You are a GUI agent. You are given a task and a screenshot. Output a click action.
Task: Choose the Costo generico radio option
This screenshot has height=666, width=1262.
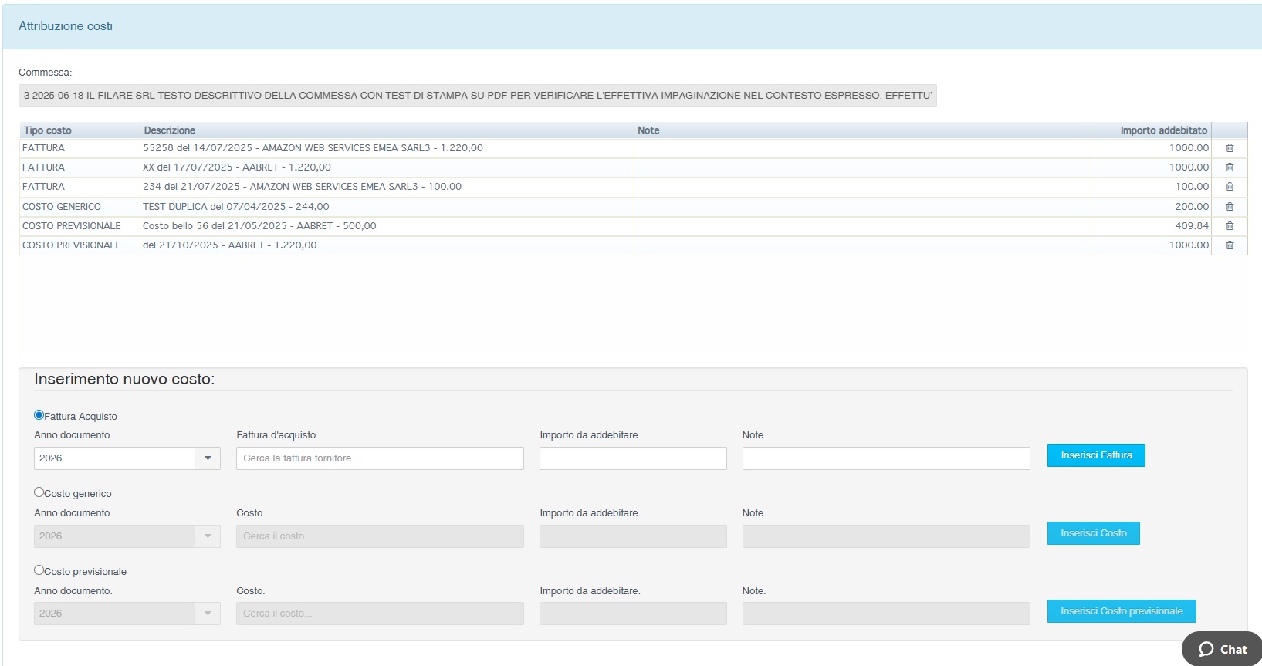[39, 492]
